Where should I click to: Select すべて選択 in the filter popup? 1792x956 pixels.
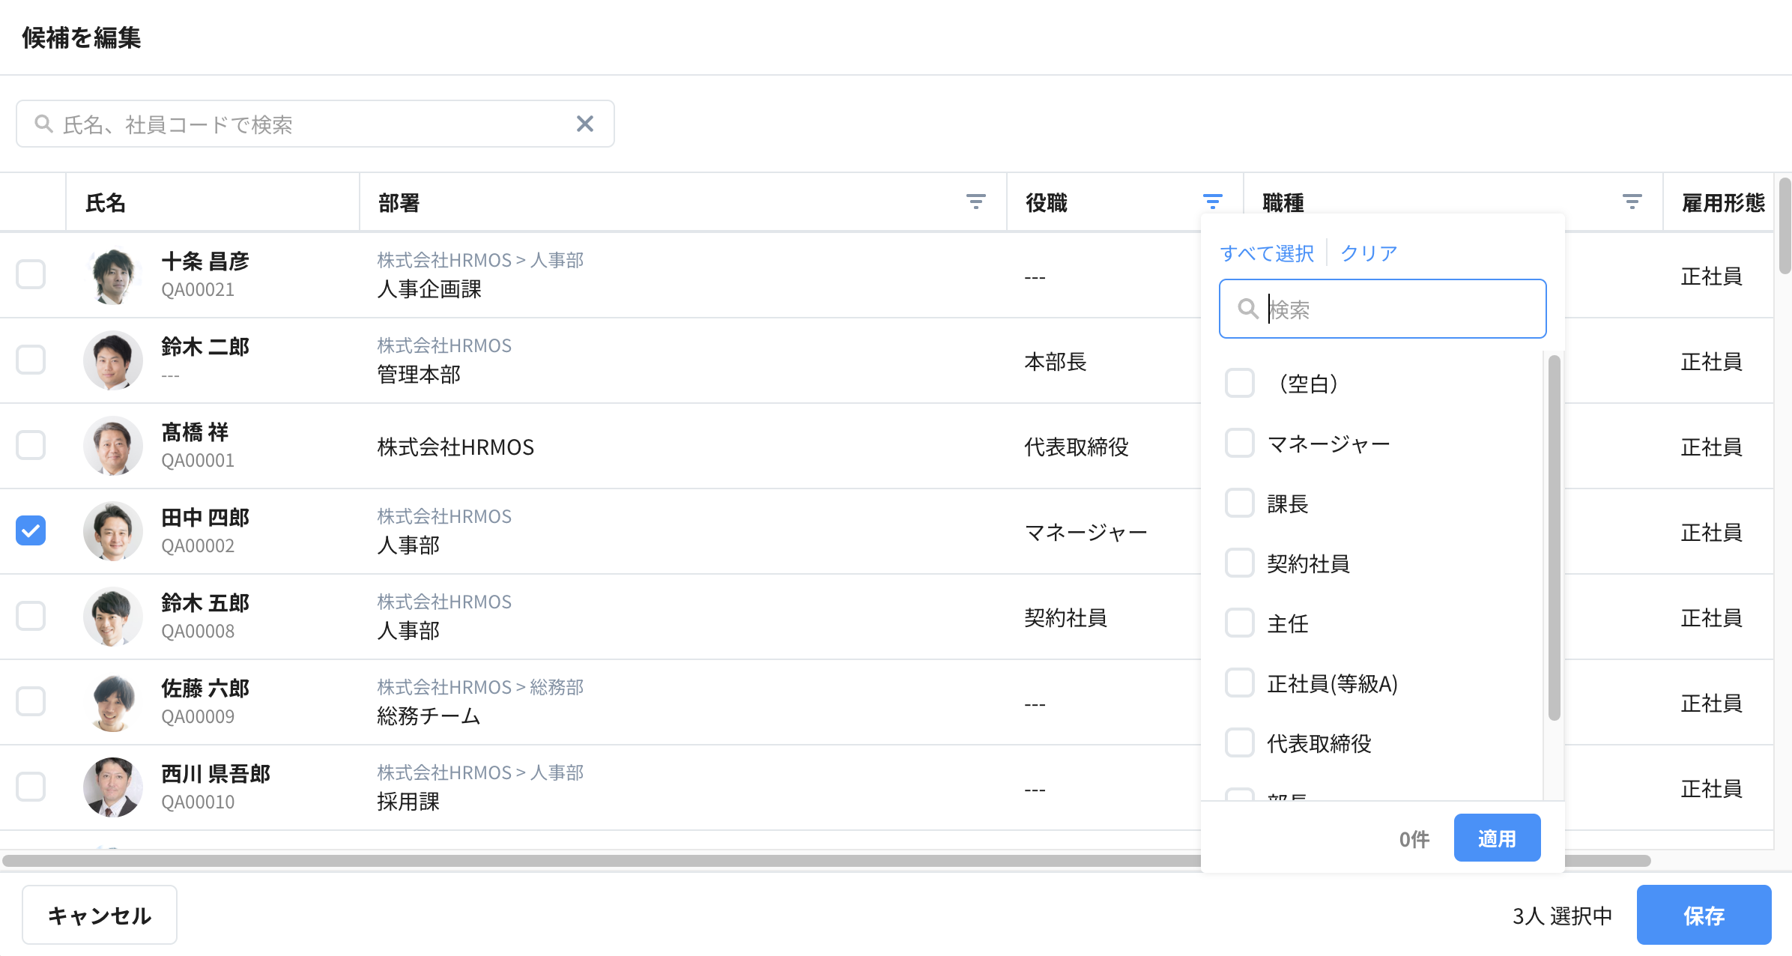(1267, 252)
